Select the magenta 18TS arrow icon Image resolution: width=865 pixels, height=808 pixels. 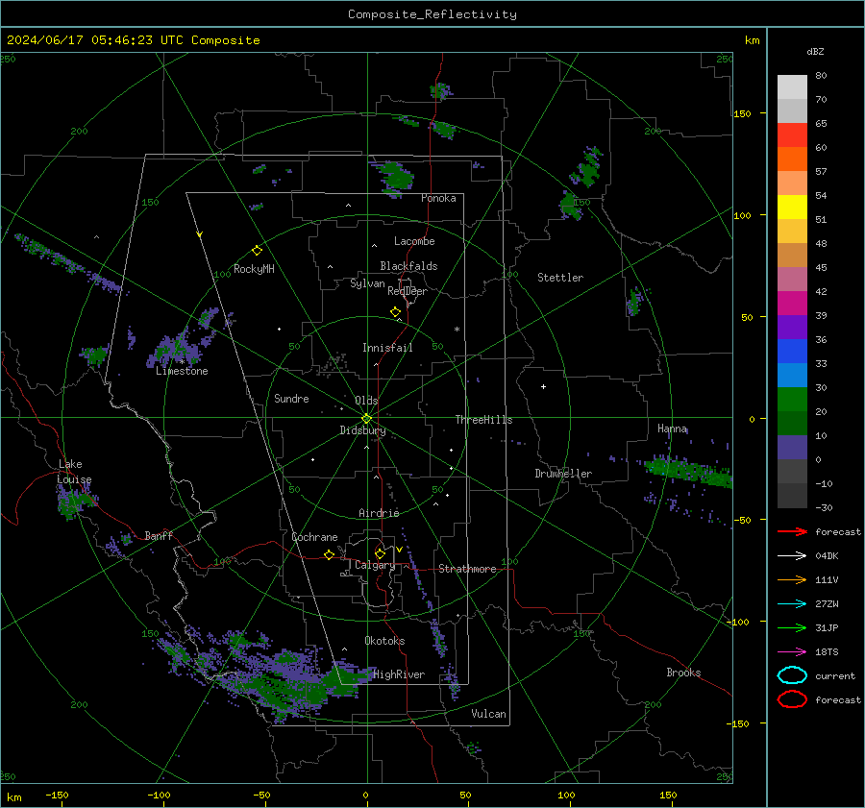(792, 652)
